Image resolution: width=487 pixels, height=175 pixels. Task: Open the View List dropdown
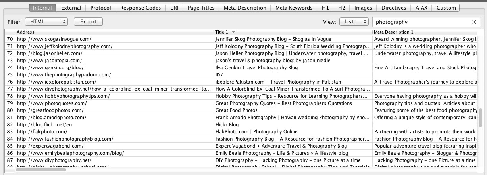coord(354,22)
